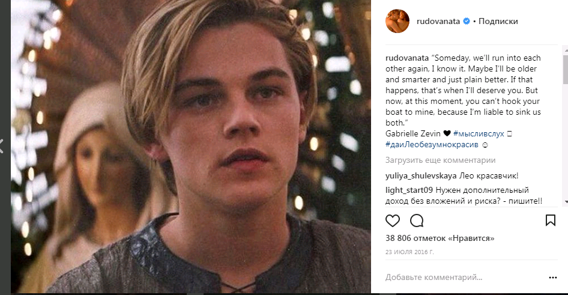Open rudovanata username in the header
The height and width of the screenshot is (295, 568).
point(438,22)
